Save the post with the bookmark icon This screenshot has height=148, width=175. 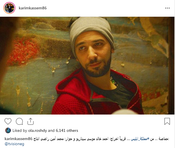click(167, 121)
